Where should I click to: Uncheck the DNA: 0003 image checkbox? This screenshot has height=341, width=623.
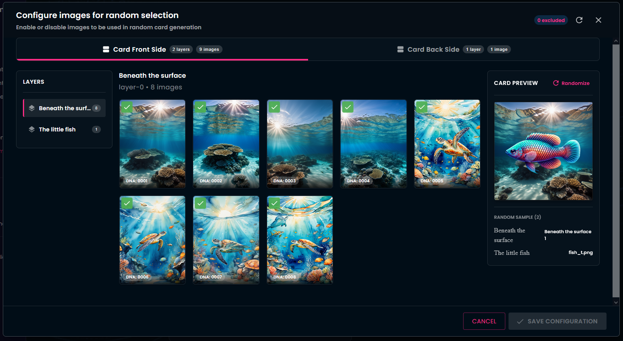[x=274, y=107]
